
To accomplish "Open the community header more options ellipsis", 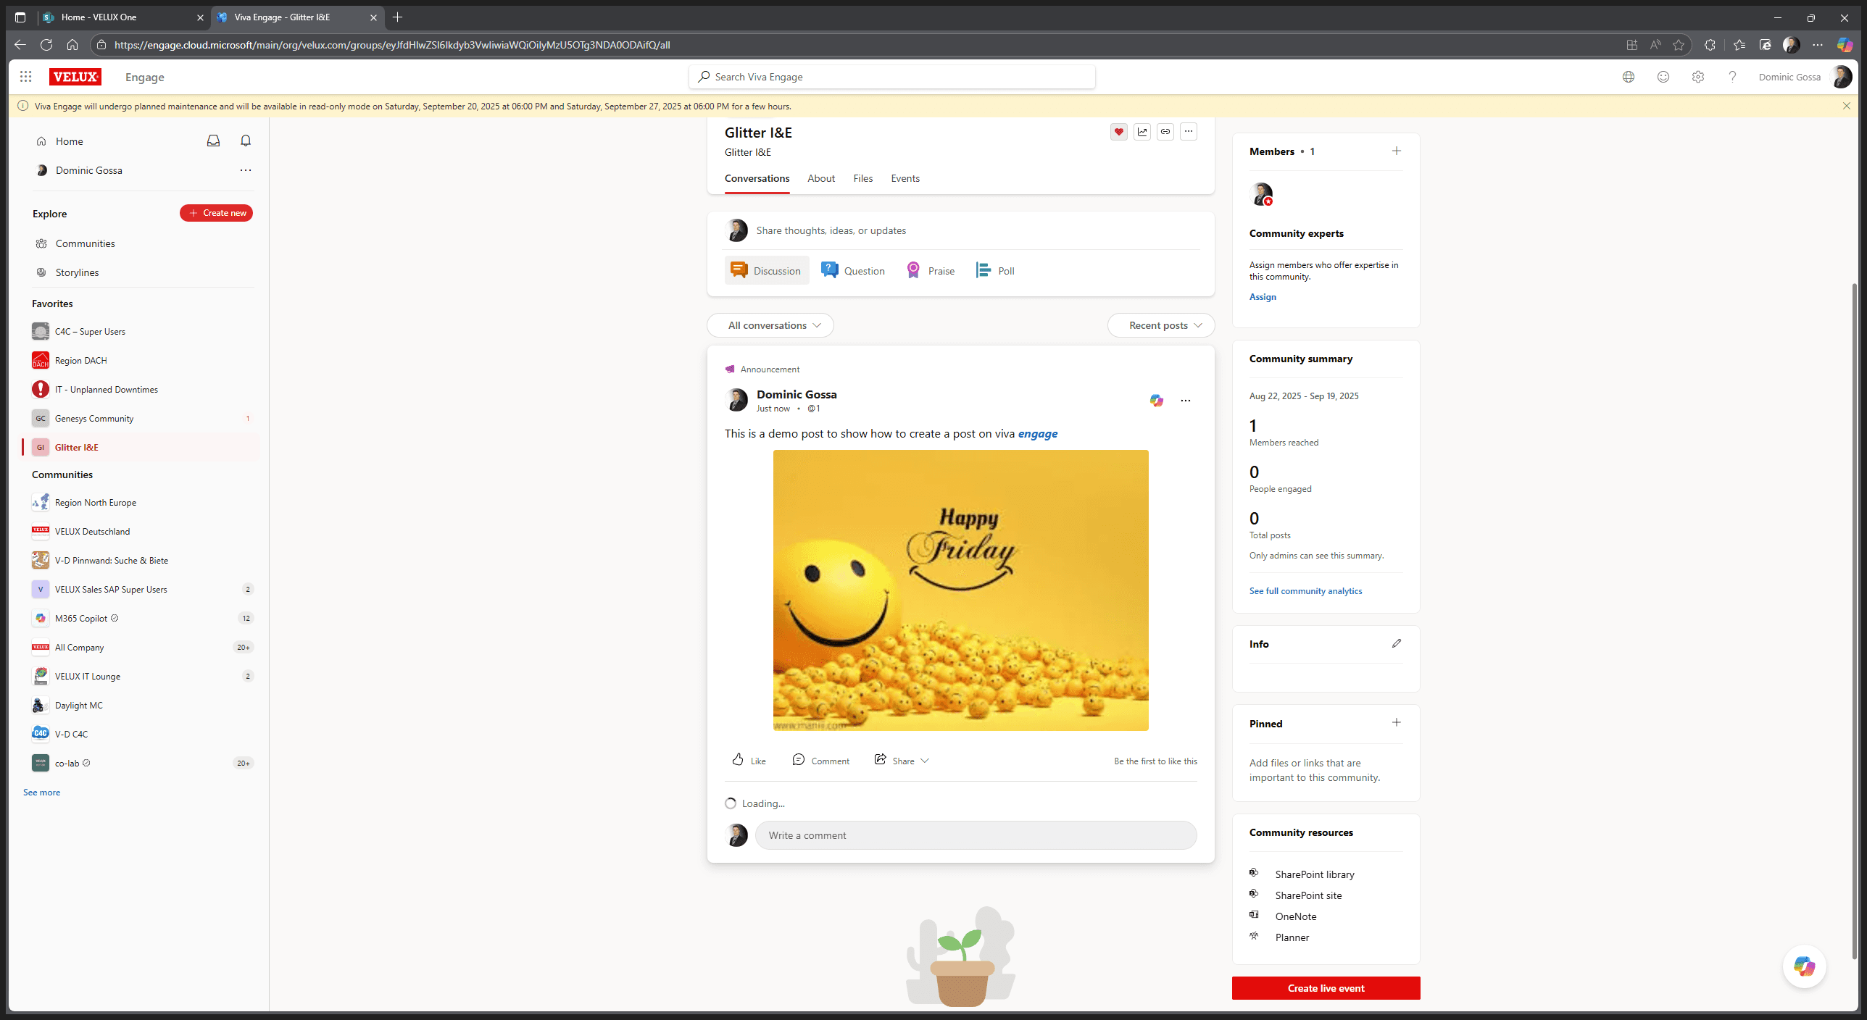I will tap(1189, 132).
